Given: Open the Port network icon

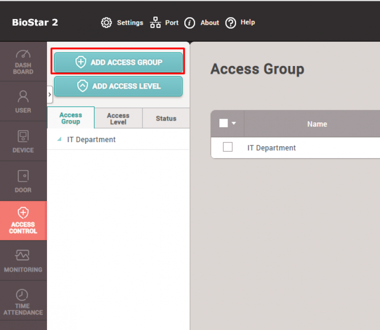Looking at the screenshot, I should coord(155,23).
